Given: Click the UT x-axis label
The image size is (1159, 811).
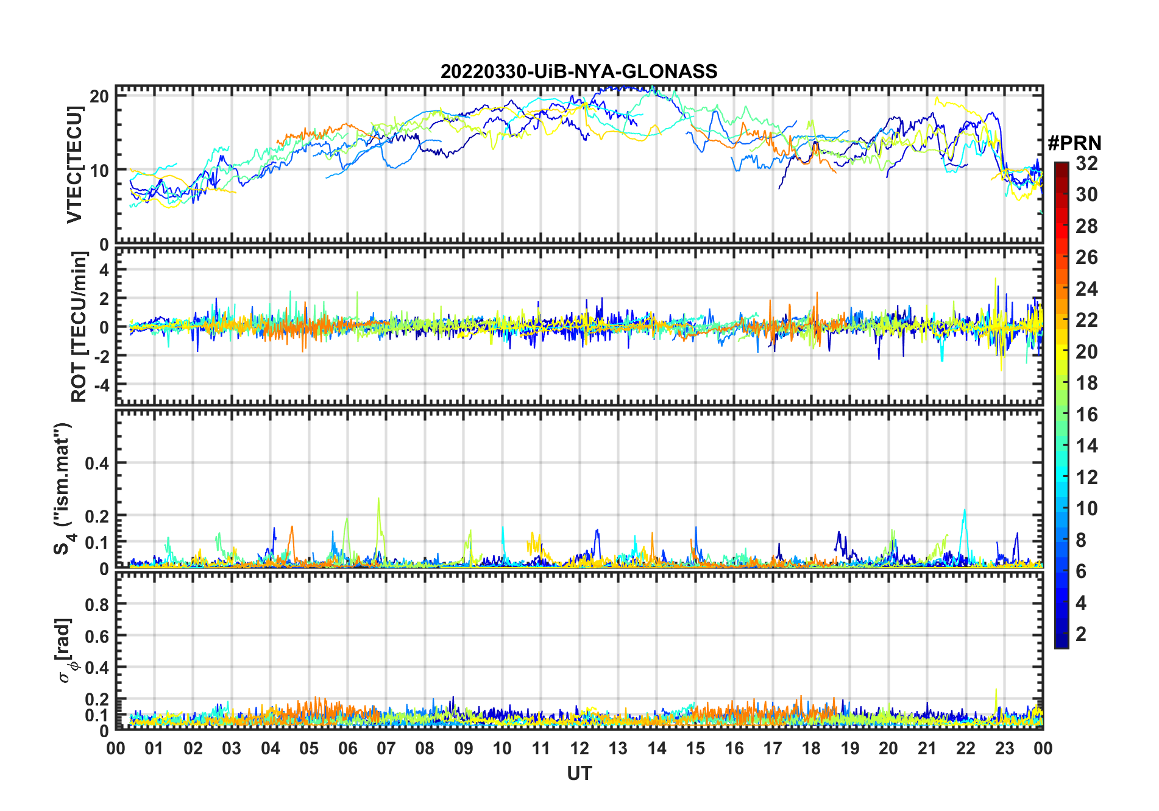Looking at the screenshot, I should click(579, 773).
